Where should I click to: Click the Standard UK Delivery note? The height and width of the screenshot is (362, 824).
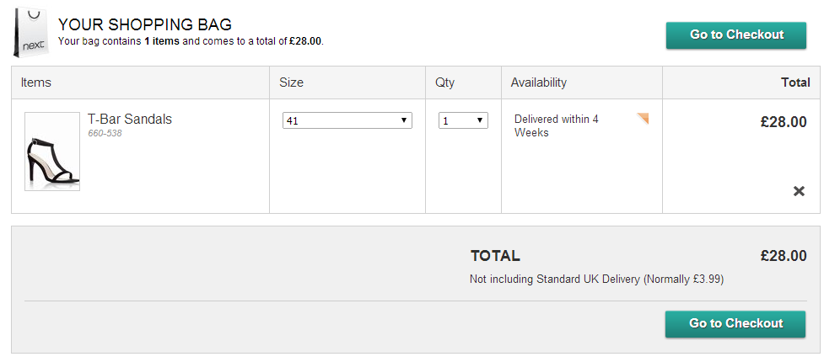coord(596,279)
